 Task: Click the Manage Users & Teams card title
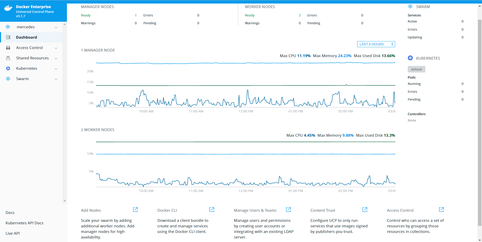point(255,210)
